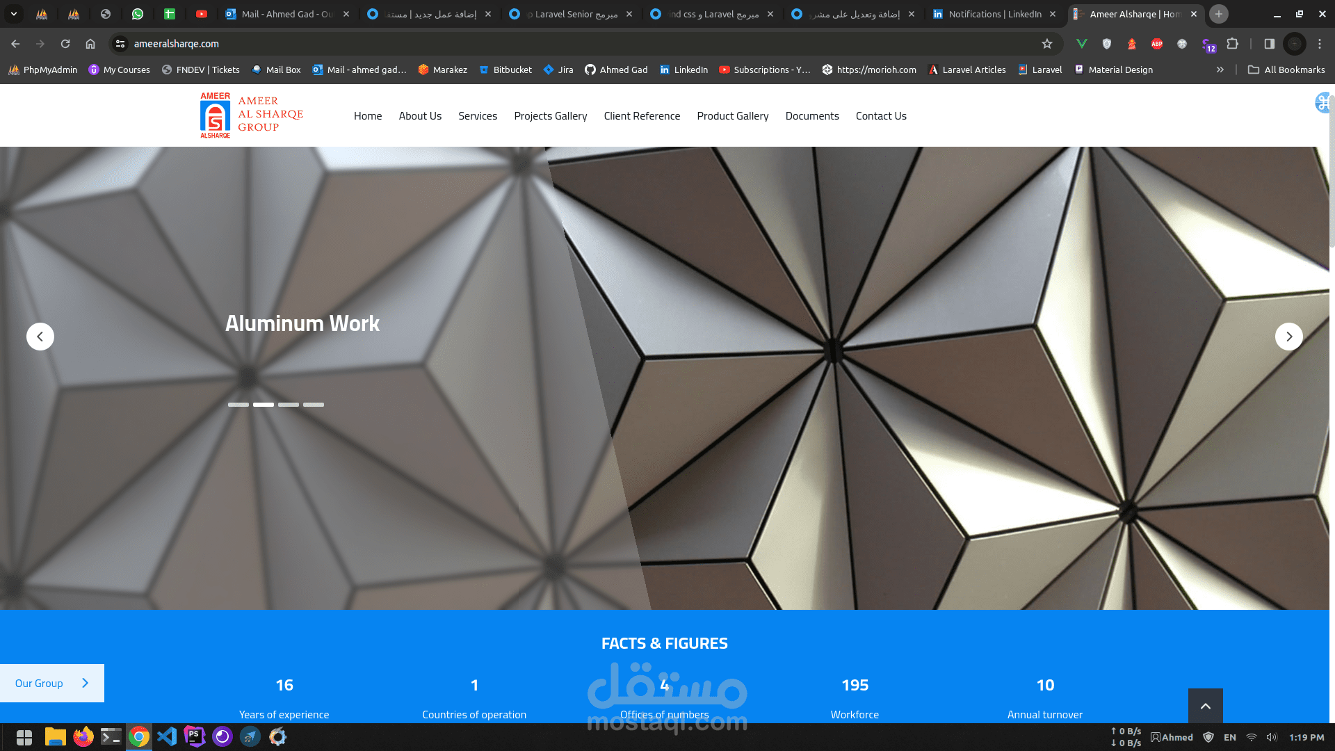Switch to Notifications | LinkedIn tab
1335x751 pixels.
[x=987, y=14]
